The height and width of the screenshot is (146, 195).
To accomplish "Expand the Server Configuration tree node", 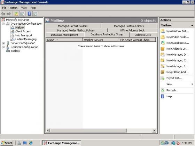I will (x=3, y=43).
